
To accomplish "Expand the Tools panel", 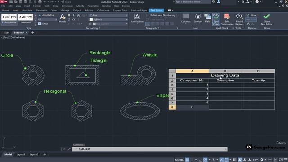I will click(x=239, y=28).
